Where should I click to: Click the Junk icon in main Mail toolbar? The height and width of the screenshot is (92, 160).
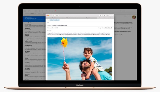pos(42,11)
